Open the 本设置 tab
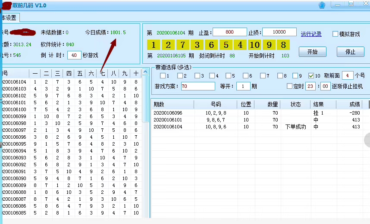Viewport: 370px width, 224px height. coord(9,18)
